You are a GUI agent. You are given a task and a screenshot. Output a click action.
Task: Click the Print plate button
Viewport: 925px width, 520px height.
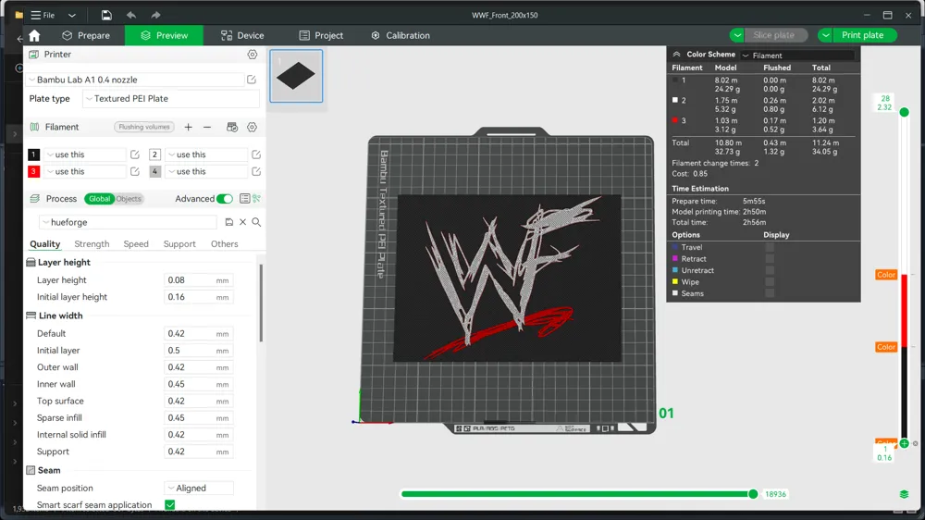(862, 35)
